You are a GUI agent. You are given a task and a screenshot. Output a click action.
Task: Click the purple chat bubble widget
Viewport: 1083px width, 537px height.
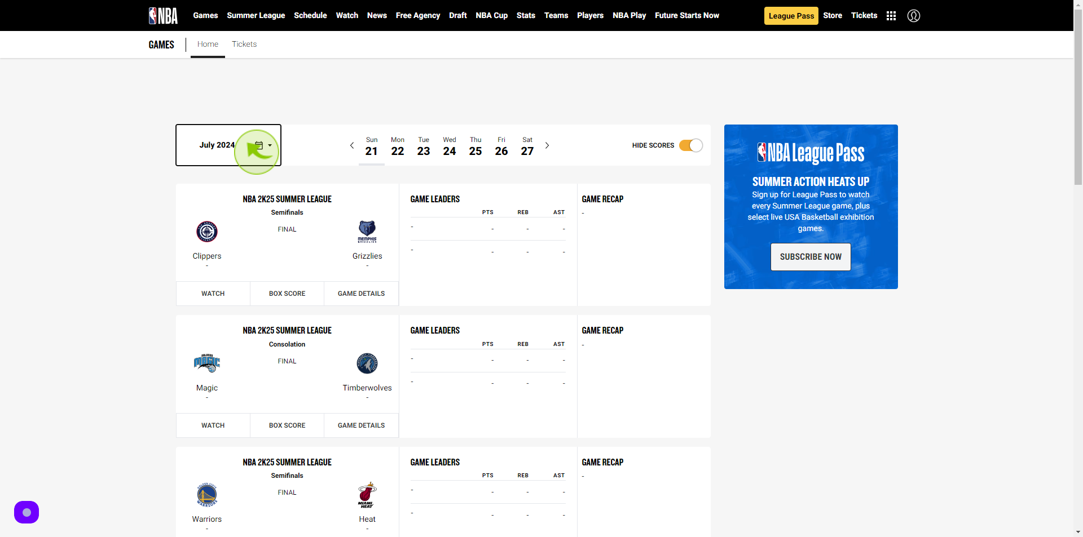tap(27, 512)
